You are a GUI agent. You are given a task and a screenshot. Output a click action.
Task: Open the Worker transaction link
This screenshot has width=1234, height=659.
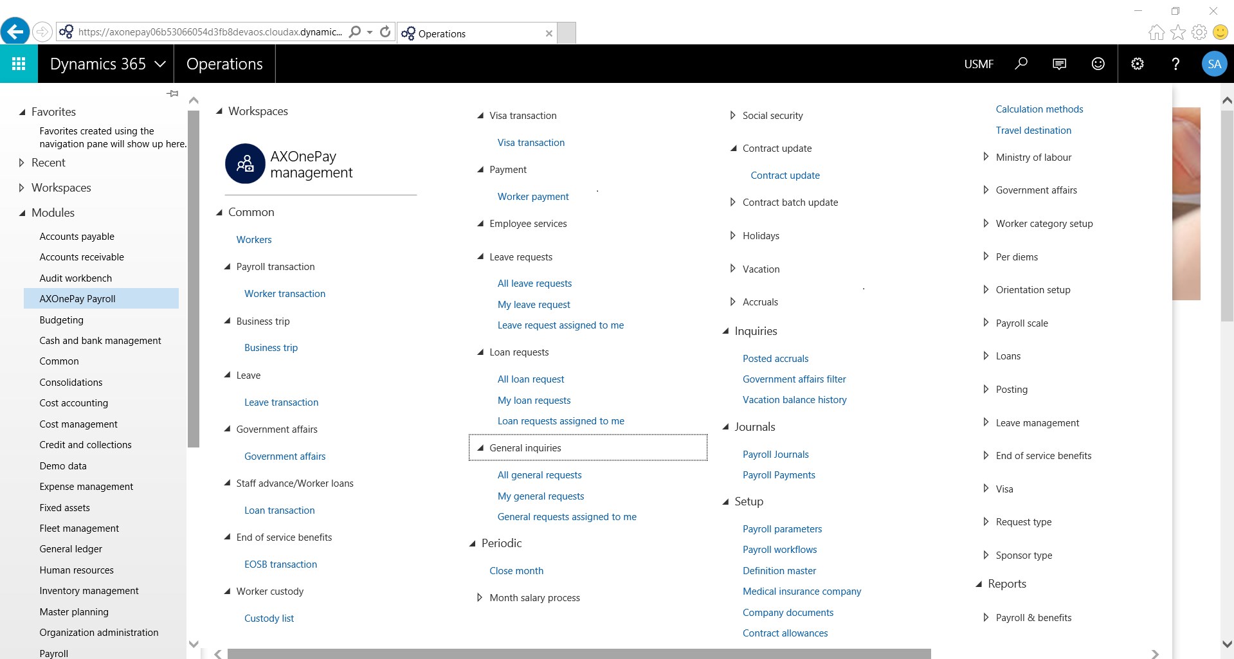point(285,294)
